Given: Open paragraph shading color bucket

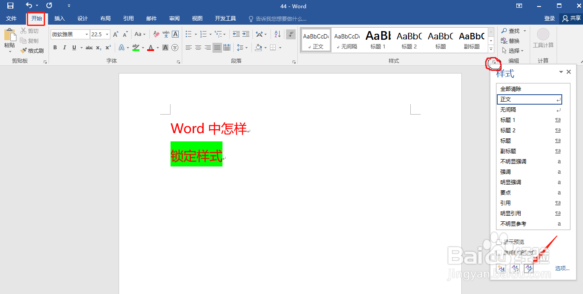Looking at the screenshot, I should pos(258,48).
